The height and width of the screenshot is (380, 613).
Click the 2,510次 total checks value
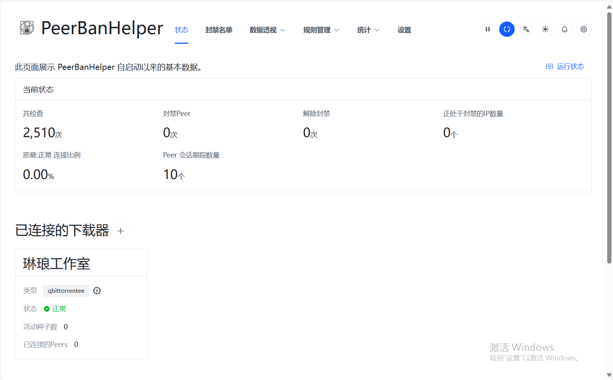[43, 133]
